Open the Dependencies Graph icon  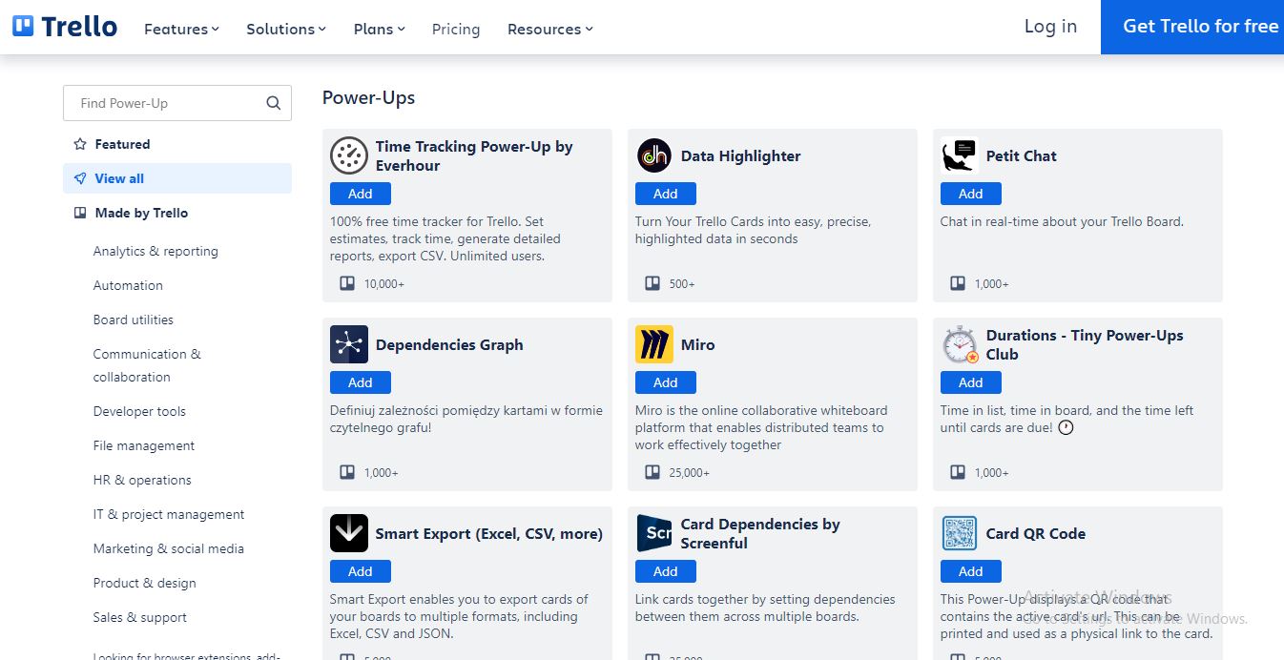click(349, 344)
